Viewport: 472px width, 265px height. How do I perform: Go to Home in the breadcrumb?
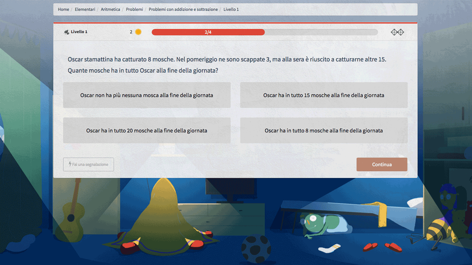[x=63, y=9]
